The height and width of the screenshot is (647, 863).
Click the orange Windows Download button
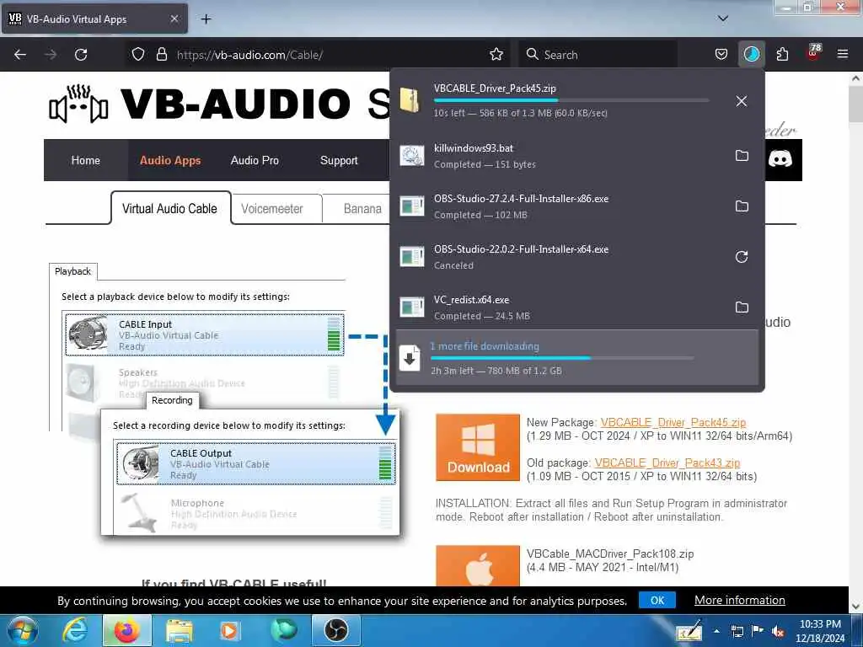pyautogui.click(x=478, y=447)
